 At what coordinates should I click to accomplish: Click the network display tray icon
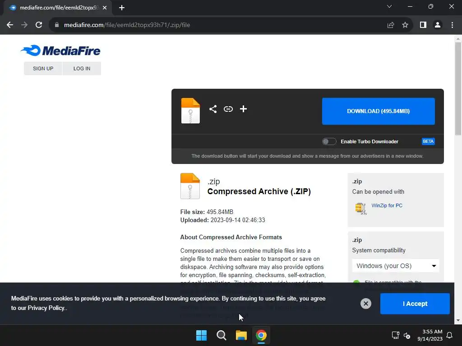pyautogui.click(x=395, y=335)
